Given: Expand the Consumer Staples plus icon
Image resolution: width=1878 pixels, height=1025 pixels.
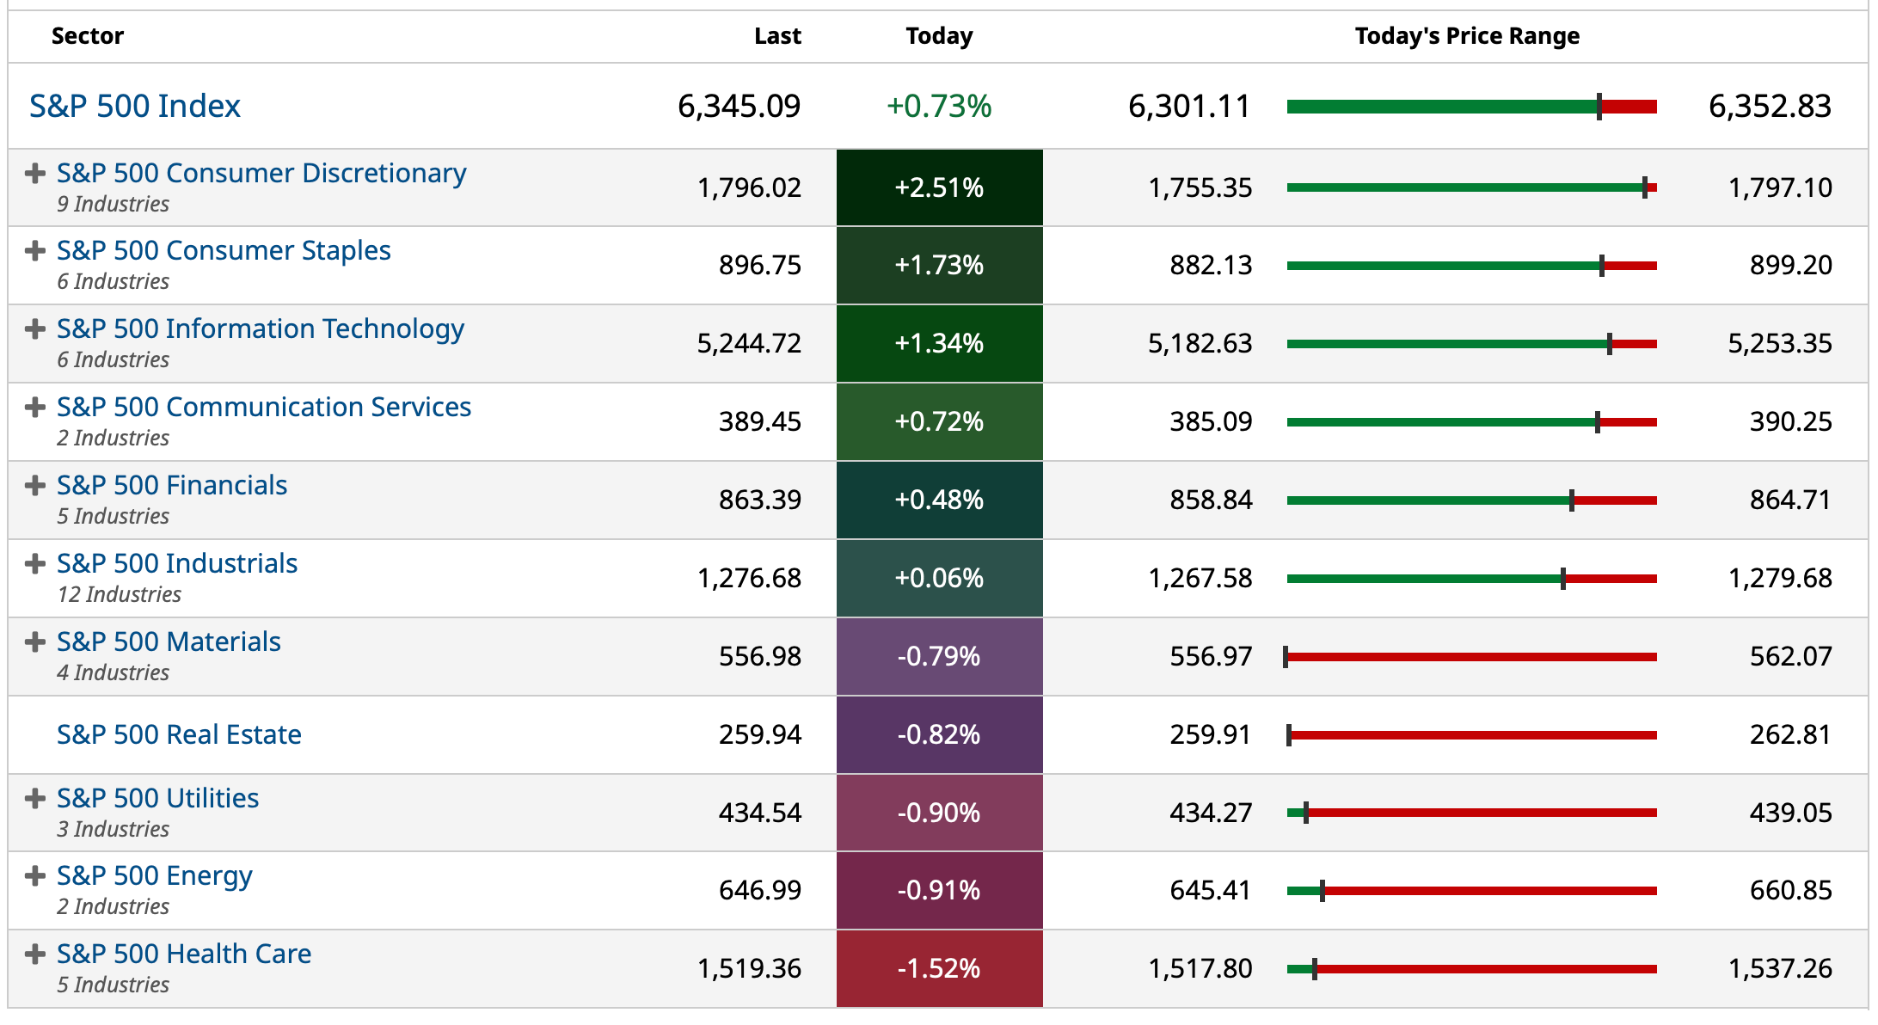Looking at the screenshot, I should coord(35,251).
